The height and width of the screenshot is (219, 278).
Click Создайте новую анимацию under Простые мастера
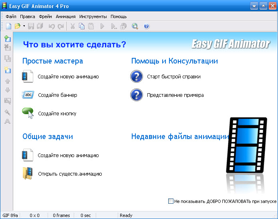coord(68,77)
